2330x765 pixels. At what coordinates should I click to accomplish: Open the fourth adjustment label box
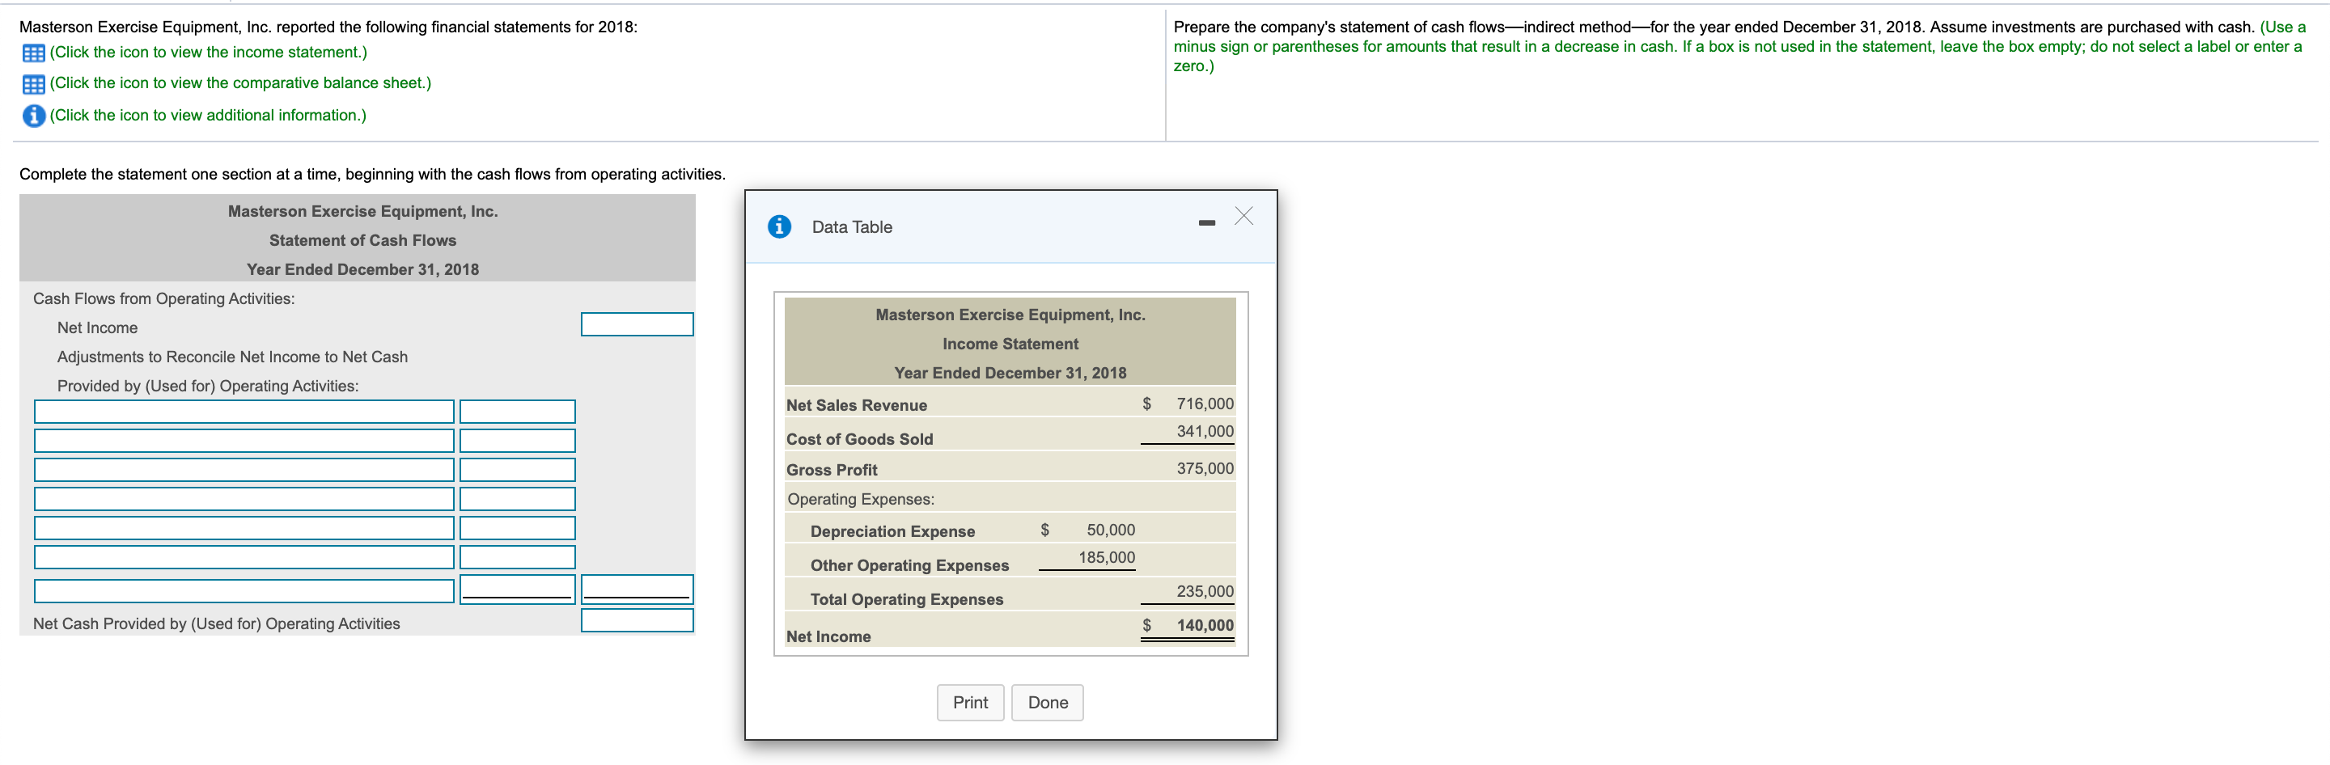244,498
